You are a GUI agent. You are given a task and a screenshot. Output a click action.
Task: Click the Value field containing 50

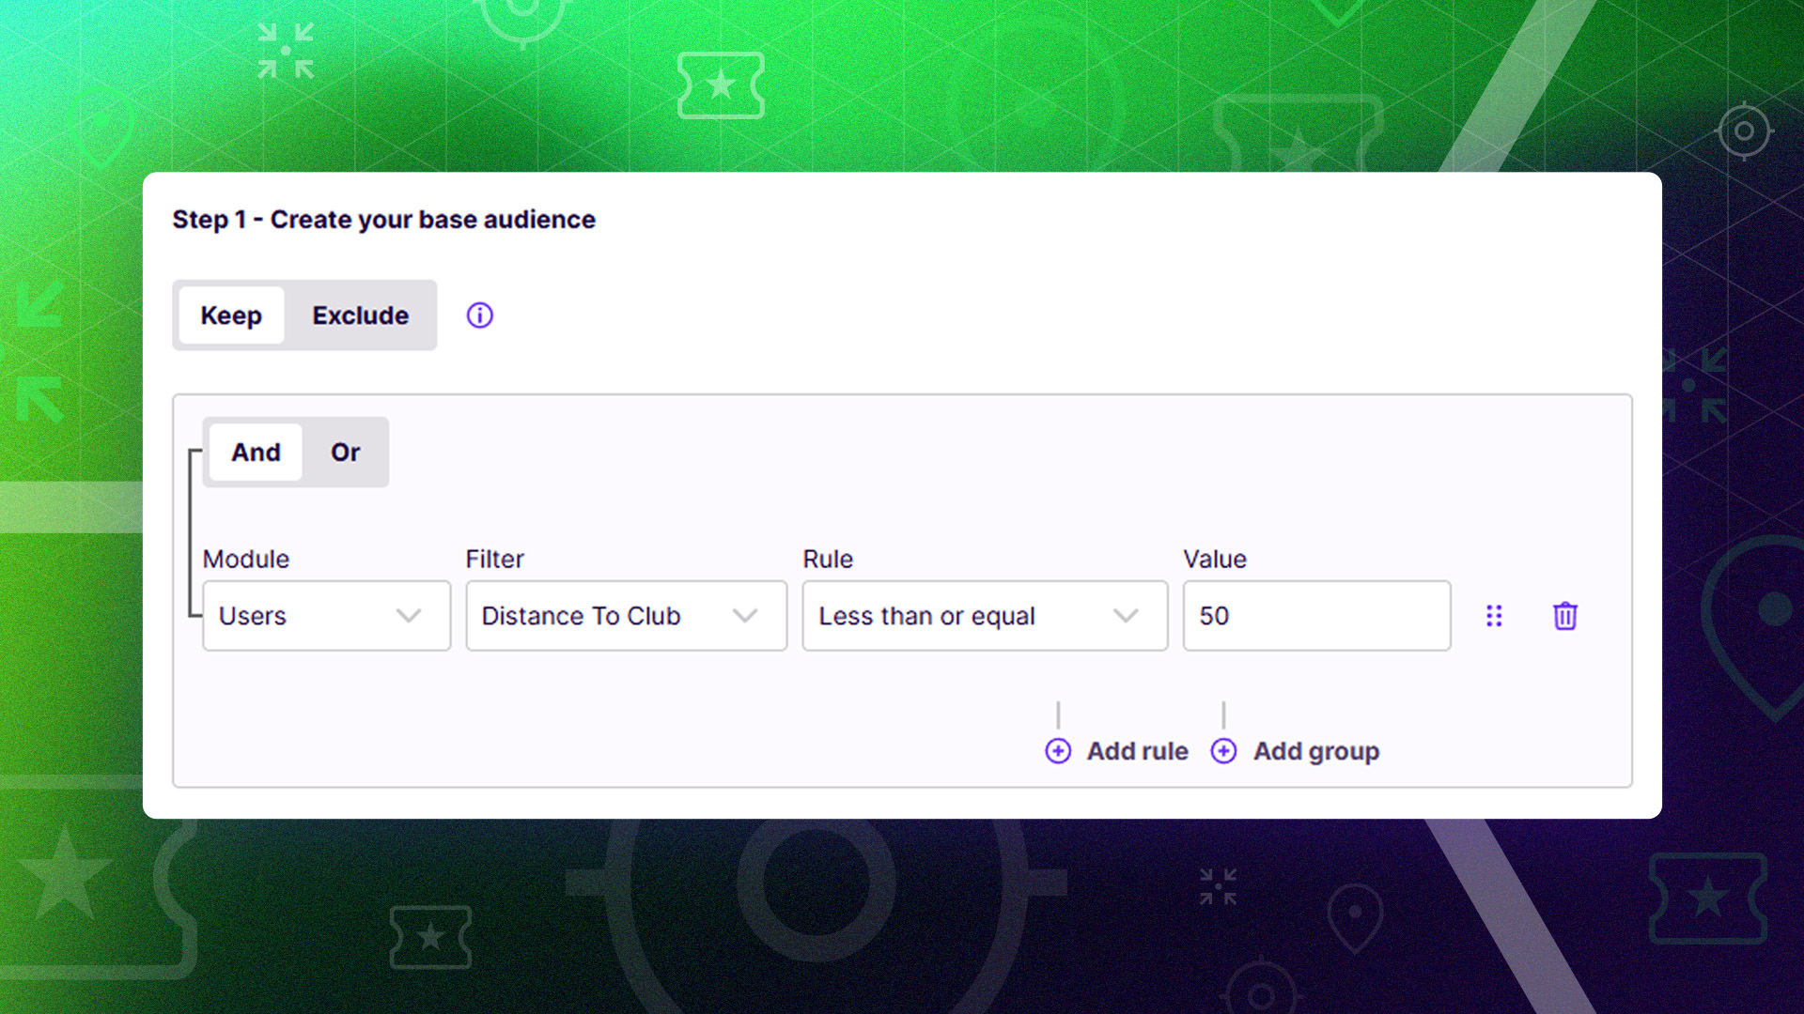tap(1315, 616)
